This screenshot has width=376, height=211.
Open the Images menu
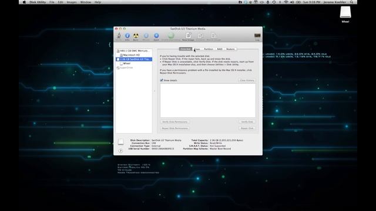pyautogui.click(x=72, y=2)
